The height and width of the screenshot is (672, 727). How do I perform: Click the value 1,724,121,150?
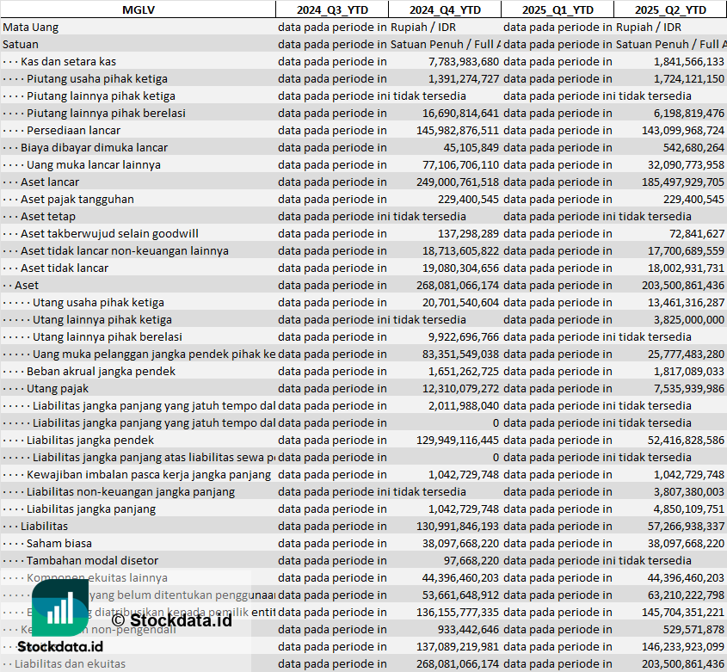coord(688,78)
